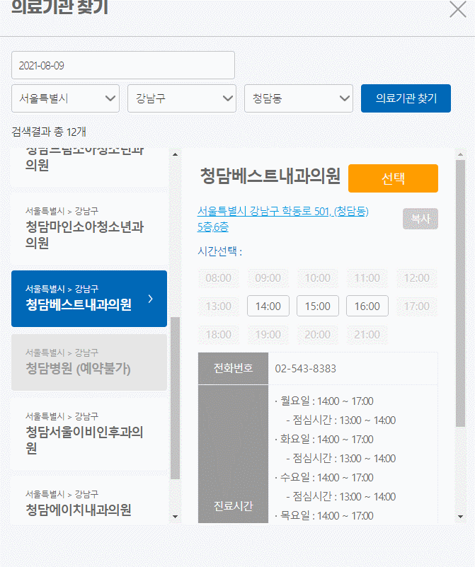Click the 청담베스트내과의원 detail title
The height and width of the screenshot is (567, 475).
pos(270,176)
